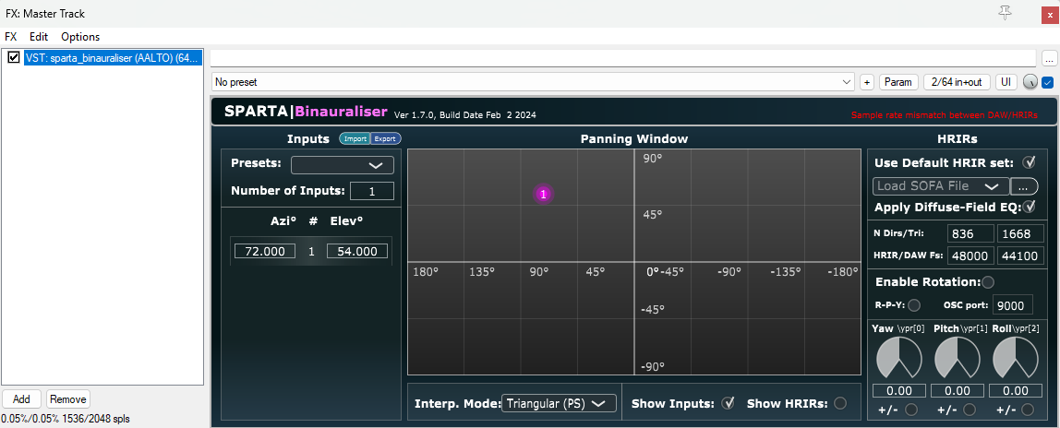1060x428 pixels.
Task: Click the SOFA file browse button
Action: point(1024,185)
